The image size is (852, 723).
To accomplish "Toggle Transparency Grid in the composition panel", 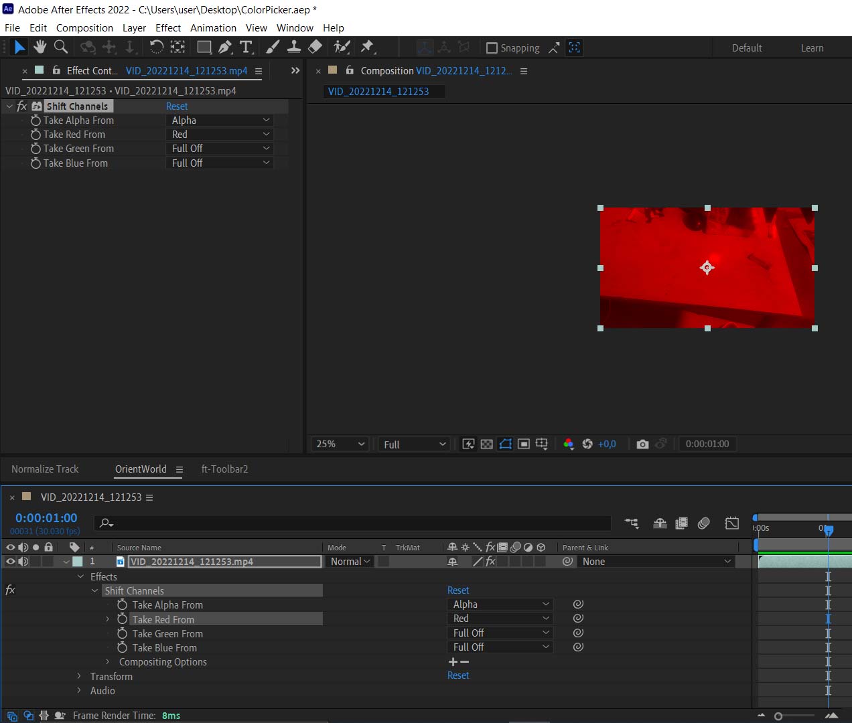I will [486, 444].
